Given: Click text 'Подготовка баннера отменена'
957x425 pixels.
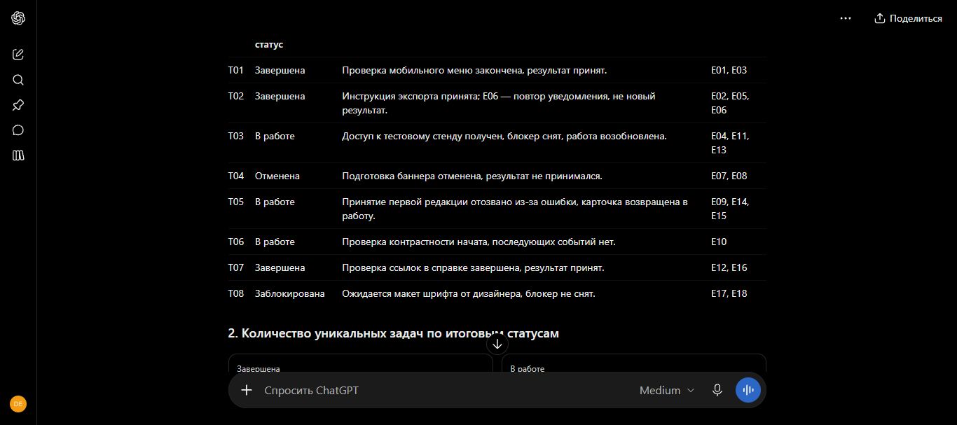Looking at the screenshot, I should (x=412, y=176).
